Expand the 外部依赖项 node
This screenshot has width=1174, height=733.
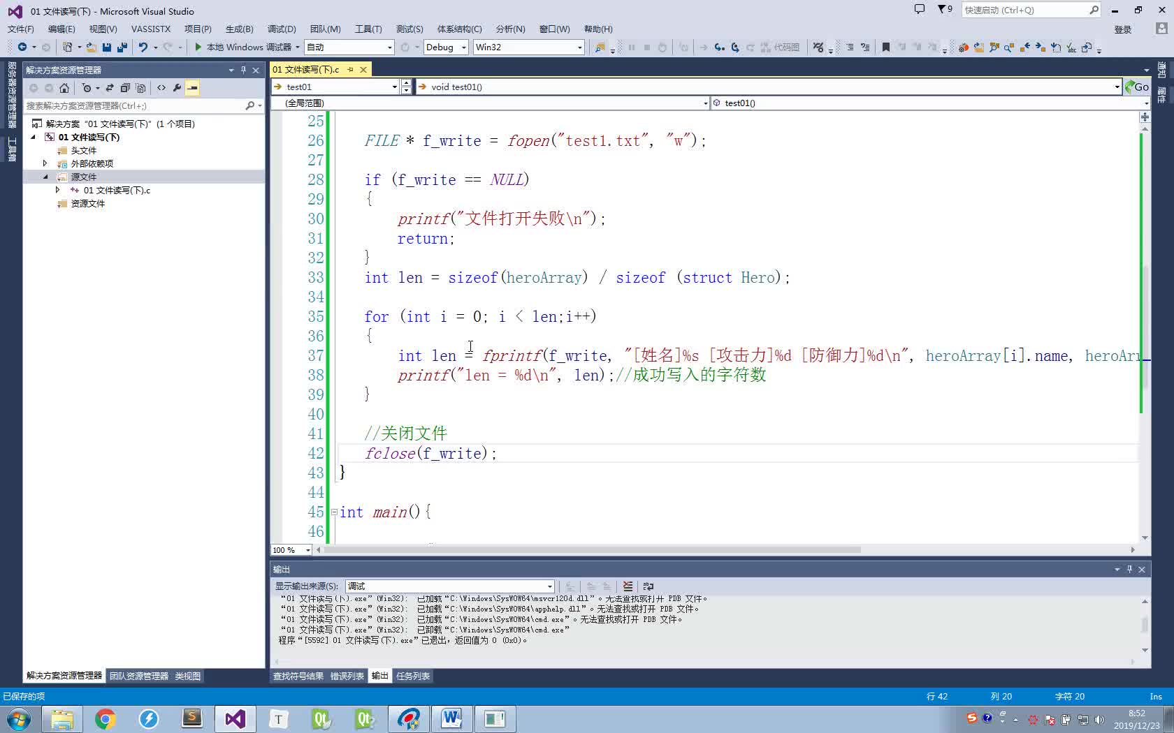click(45, 163)
